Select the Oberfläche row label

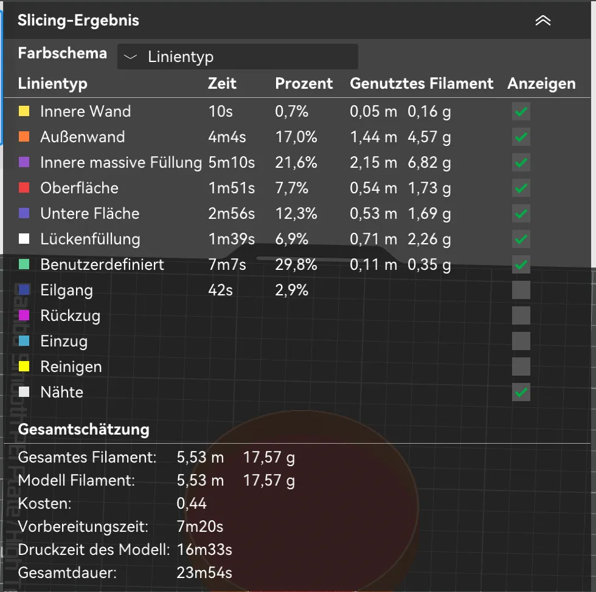[80, 188]
